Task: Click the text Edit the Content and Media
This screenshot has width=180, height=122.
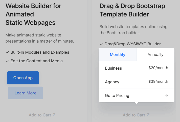Action: click(x=37, y=61)
